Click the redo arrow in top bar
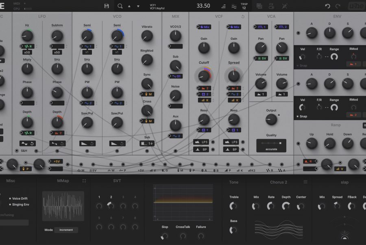Viewport: 366px width, 245px height. tap(338, 6)
